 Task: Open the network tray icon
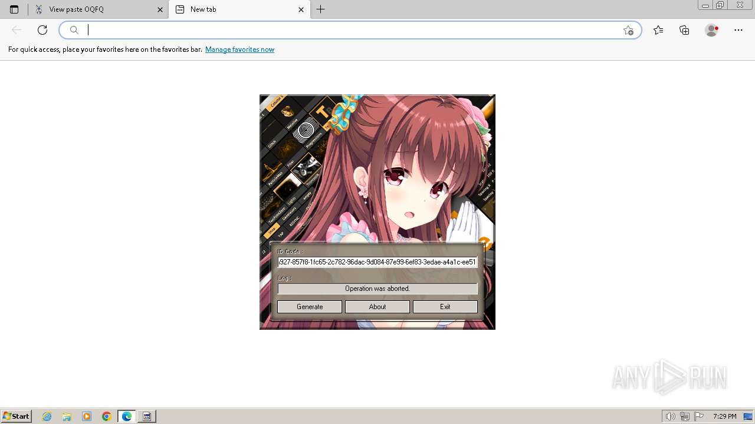[684, 416]
